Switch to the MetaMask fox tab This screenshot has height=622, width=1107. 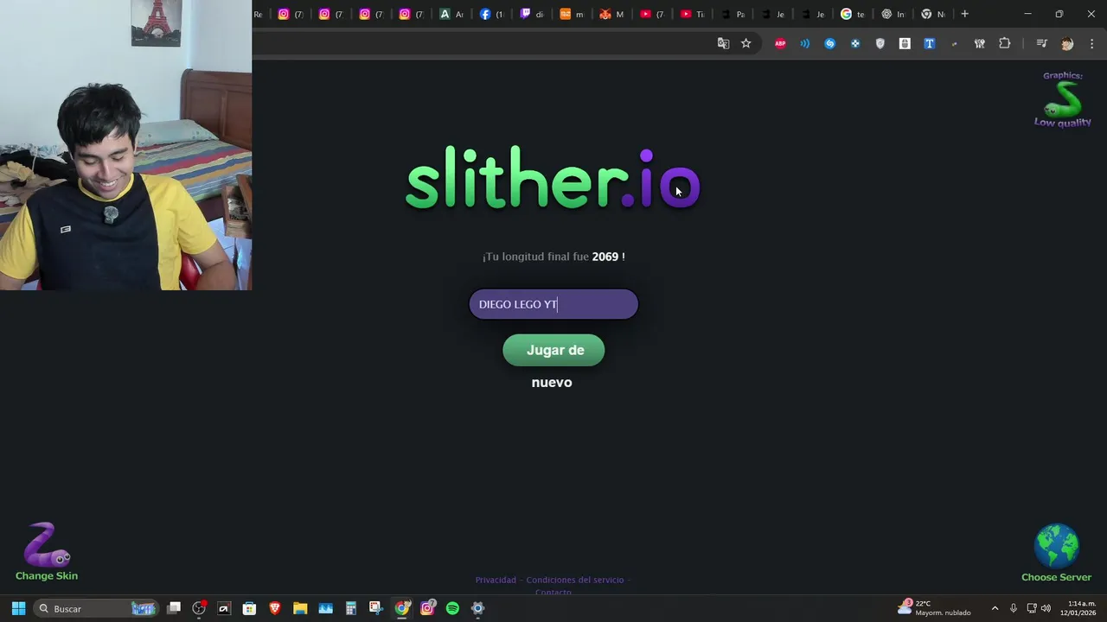coord(611,14)
